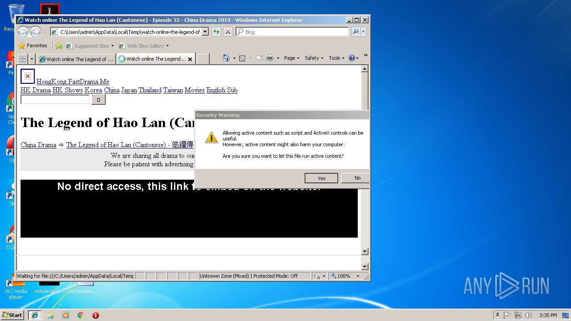Open the Tools menu

[337, 58]
